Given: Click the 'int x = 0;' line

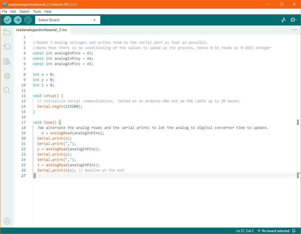Looking at the screenshot, I should pyautogui.click(x=43, y=74).
